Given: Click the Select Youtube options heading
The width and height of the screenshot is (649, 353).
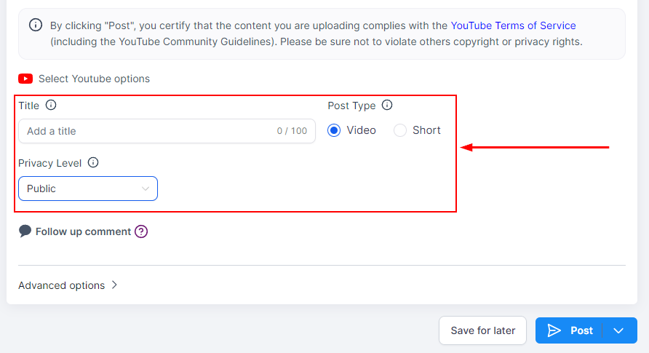Looking at the screenshot, I should (x=94, y=79).
